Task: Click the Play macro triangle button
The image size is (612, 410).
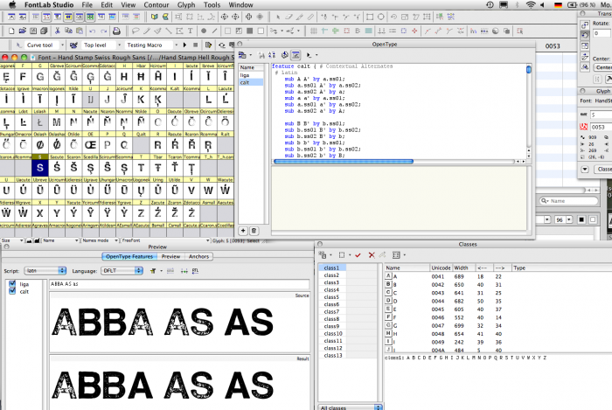Action: (184, 45)
